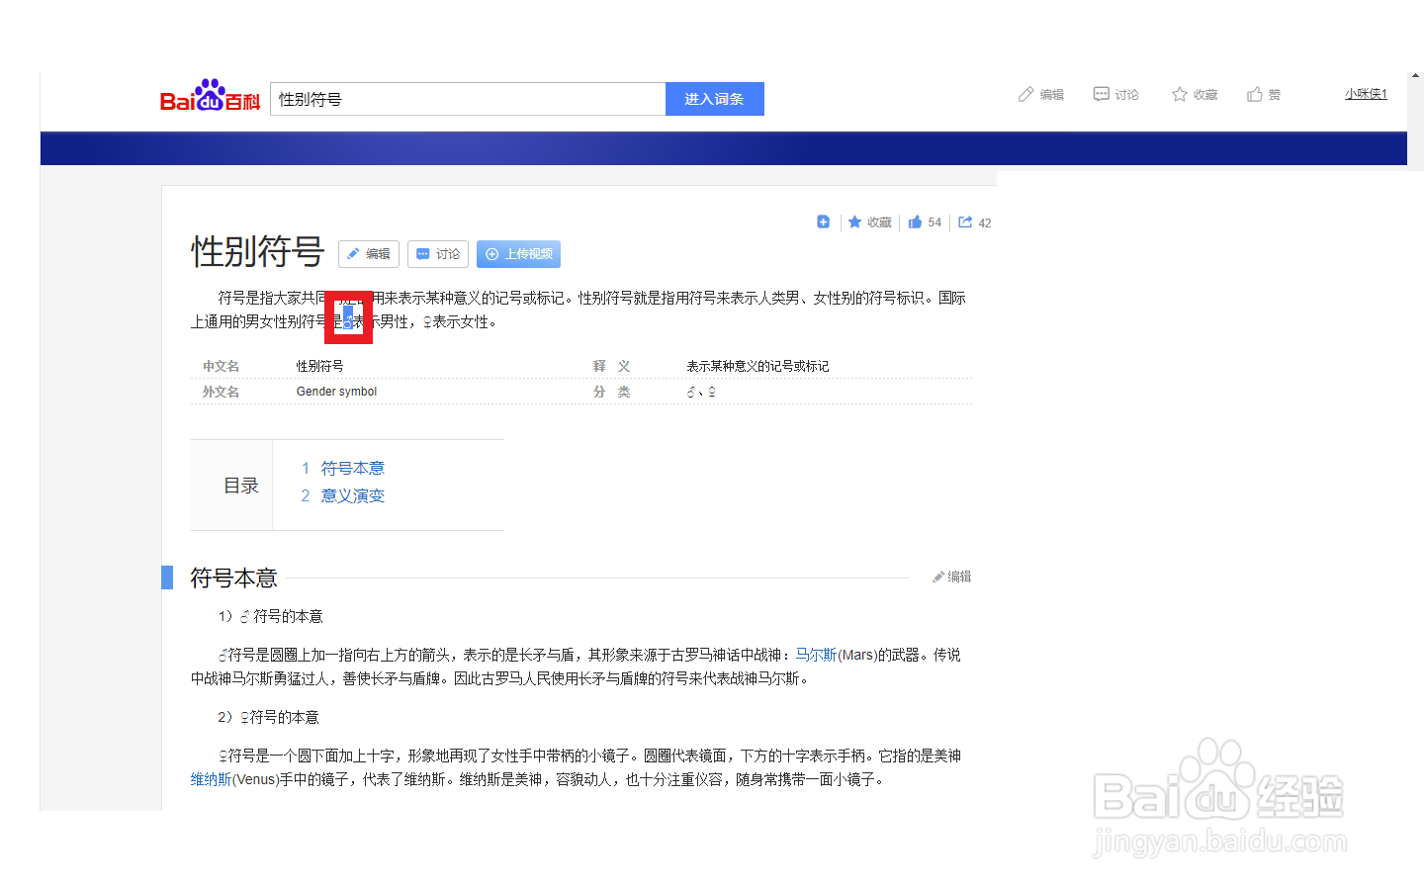Click the 讨论 button beside the article title
The width and height of the screenshot is (1424, 890).
[x=438, y=254]
